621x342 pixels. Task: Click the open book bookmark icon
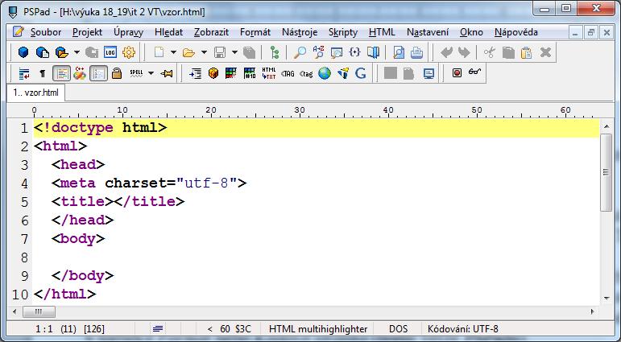click(373, 52)
